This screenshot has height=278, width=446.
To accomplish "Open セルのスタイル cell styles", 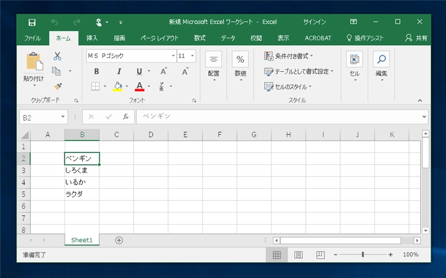I will [x=288, y=87].
